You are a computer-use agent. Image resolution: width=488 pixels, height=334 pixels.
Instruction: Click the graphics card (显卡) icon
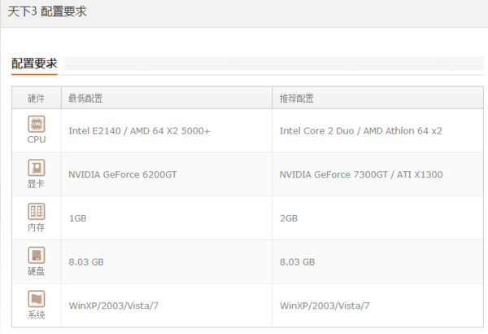coord(37,168)
